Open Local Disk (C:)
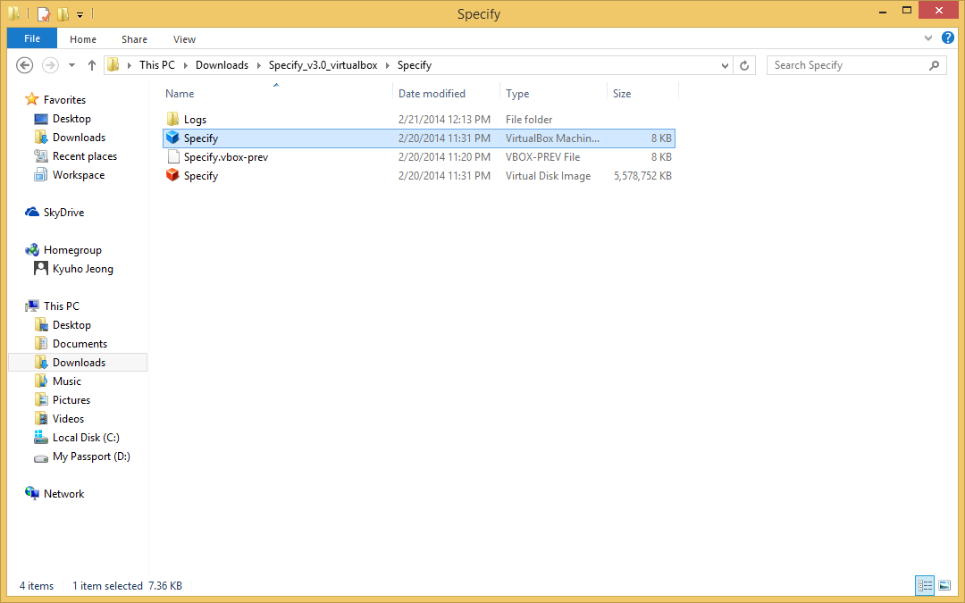This screenshot has width=965, height=603. [x=86, y=438]
